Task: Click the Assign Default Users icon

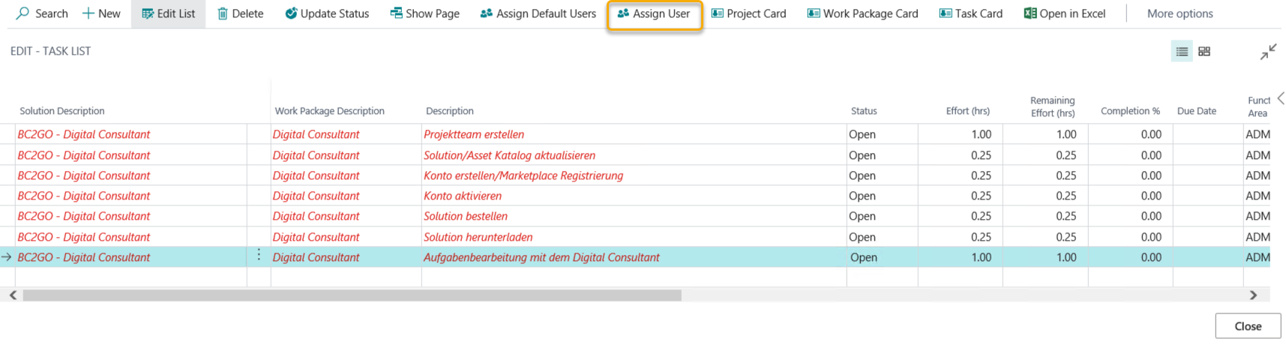Action: [x=487, y=13]
